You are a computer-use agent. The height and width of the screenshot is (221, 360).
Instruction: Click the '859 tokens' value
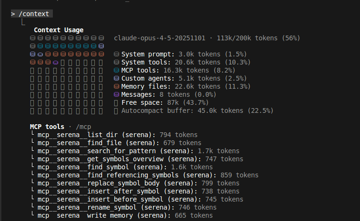coord(239,175)
